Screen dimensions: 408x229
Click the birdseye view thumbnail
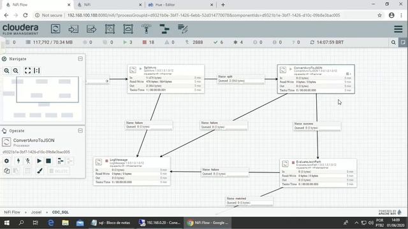[x=43, y=99]
